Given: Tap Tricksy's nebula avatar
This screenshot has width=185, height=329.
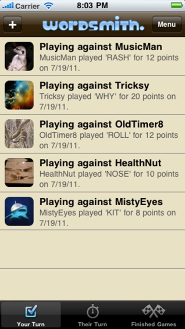Looking at the screenshot, I should [x=19, y=95].
